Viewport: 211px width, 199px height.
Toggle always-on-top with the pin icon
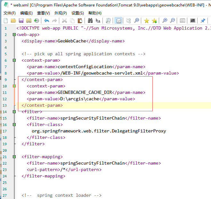click(203, 21)
